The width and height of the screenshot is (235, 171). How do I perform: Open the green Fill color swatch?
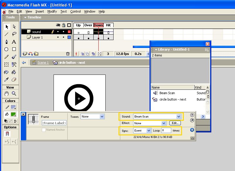[13, 114]
